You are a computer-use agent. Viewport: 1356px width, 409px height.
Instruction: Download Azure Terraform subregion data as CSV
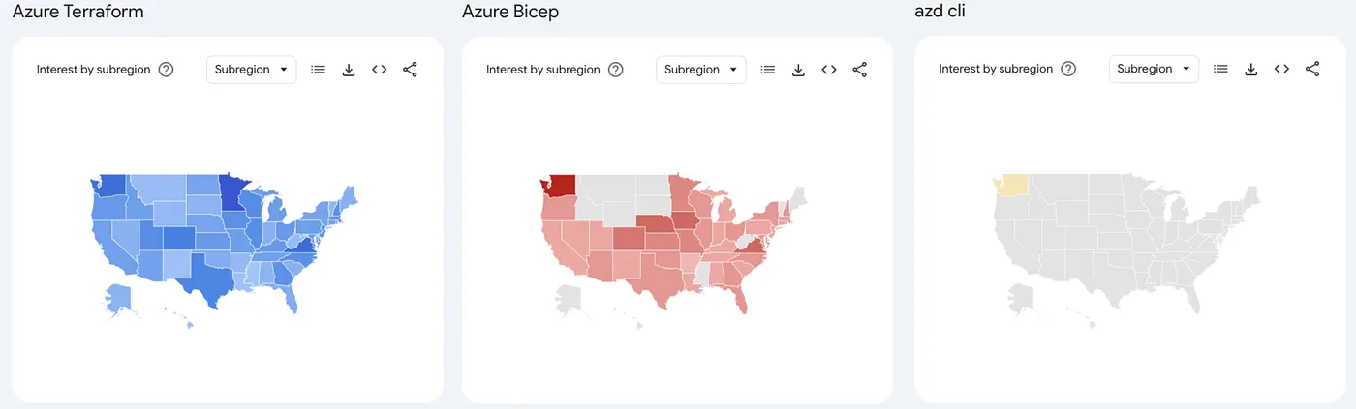[x=349, y=70]
